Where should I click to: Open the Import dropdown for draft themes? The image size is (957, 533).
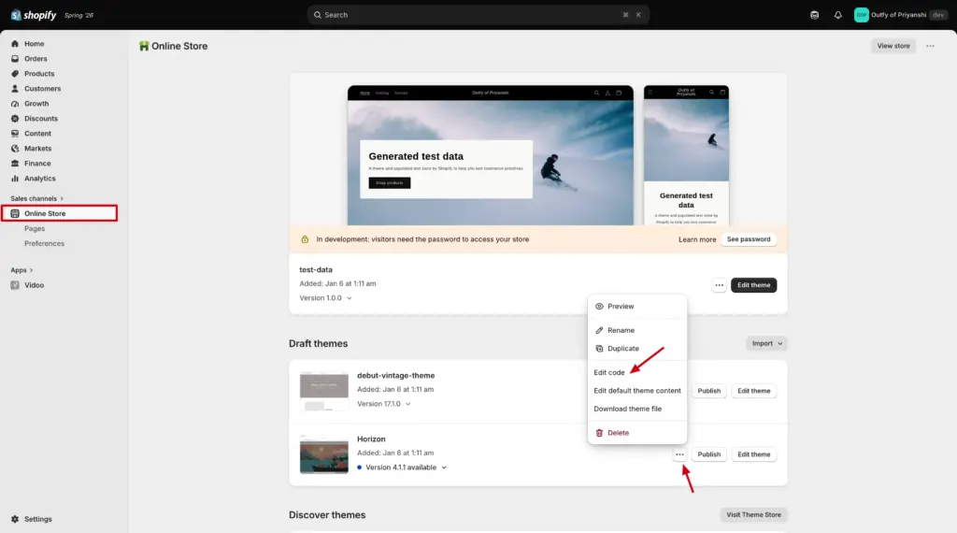tap(766, 344)
